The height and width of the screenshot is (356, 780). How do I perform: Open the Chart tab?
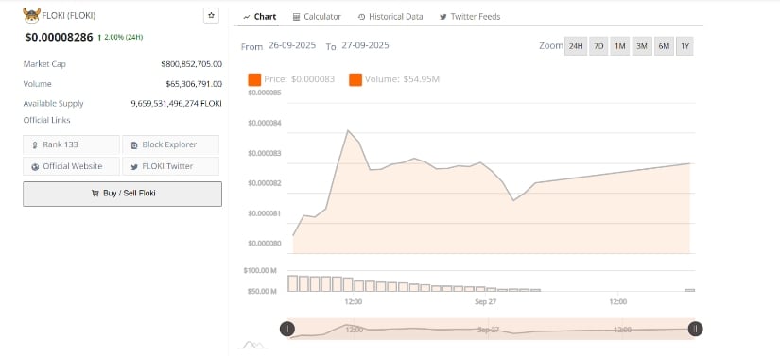(259, 16)
